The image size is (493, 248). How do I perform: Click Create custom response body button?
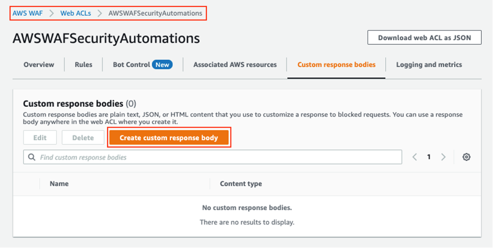(x=169, y=138)
